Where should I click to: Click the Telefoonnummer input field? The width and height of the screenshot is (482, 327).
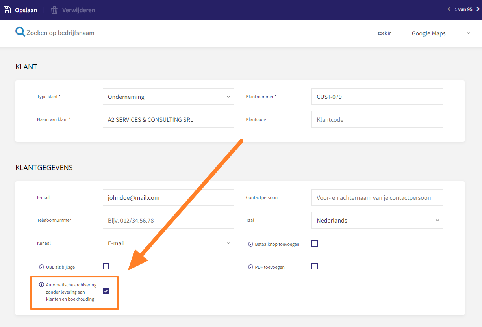[168, 220]
